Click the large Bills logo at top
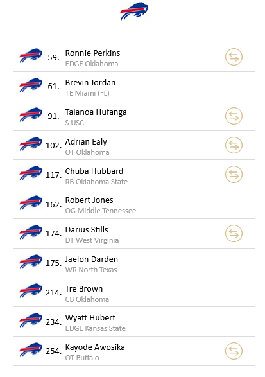The height and width of the screenshot is (377, 265). pos(134,11)
